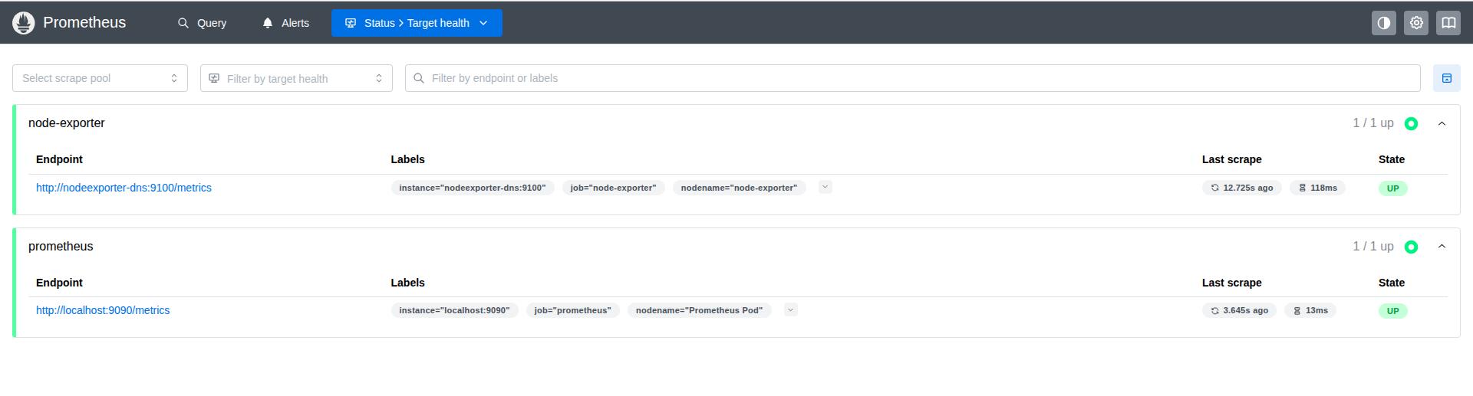1473x396 pixels.
Task: Expand more labels for localhost:9090 target
Action: [x=790, y=309]
